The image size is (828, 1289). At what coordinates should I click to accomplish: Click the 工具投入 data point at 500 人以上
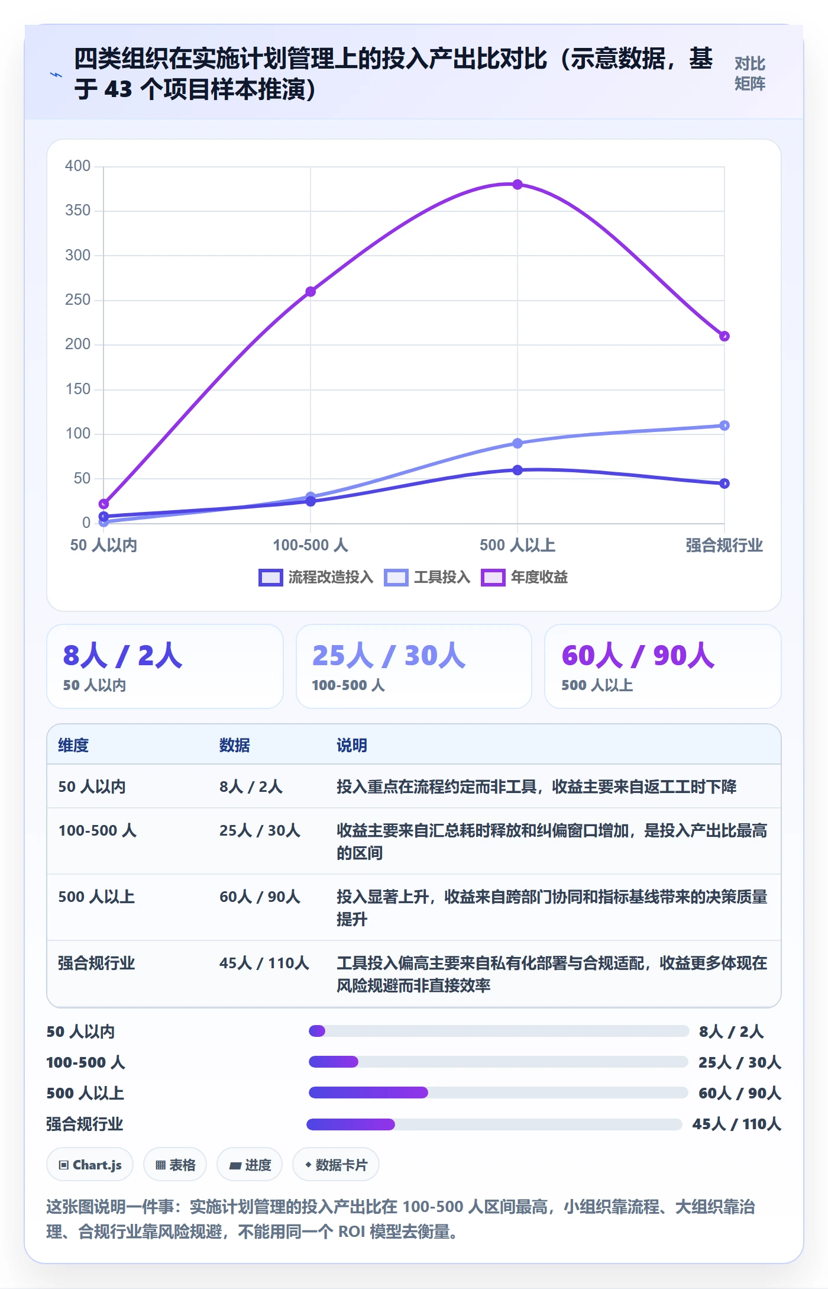coord(517,443)
